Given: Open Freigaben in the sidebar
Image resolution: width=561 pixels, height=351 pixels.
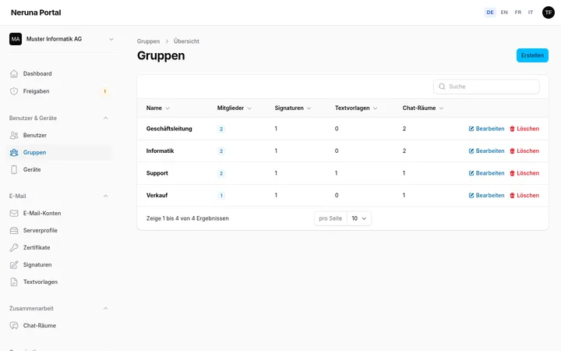Looking at the screenshot, I should (59, 91).
